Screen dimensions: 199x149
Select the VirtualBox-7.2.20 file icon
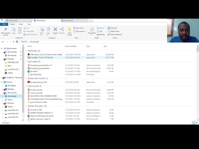pos(29,57)
